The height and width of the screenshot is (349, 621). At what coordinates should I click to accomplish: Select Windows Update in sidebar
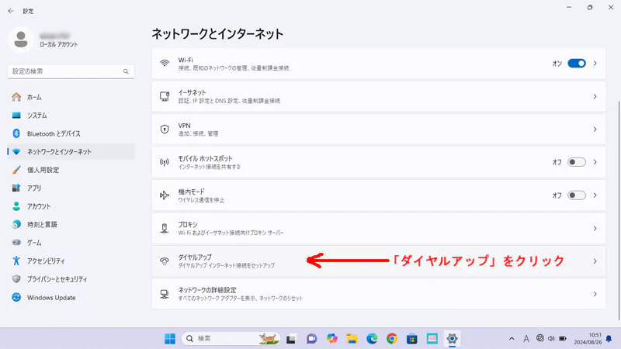71,298
